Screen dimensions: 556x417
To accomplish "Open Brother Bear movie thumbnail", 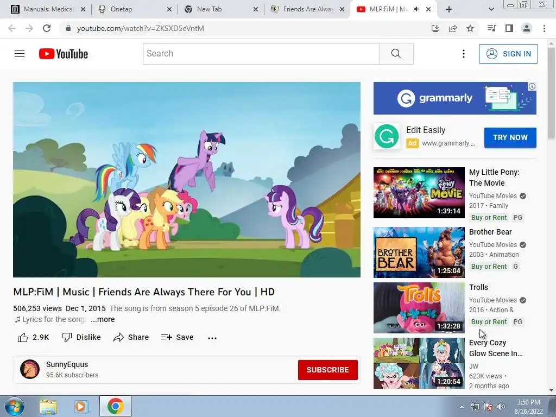I will click(419, 252).
